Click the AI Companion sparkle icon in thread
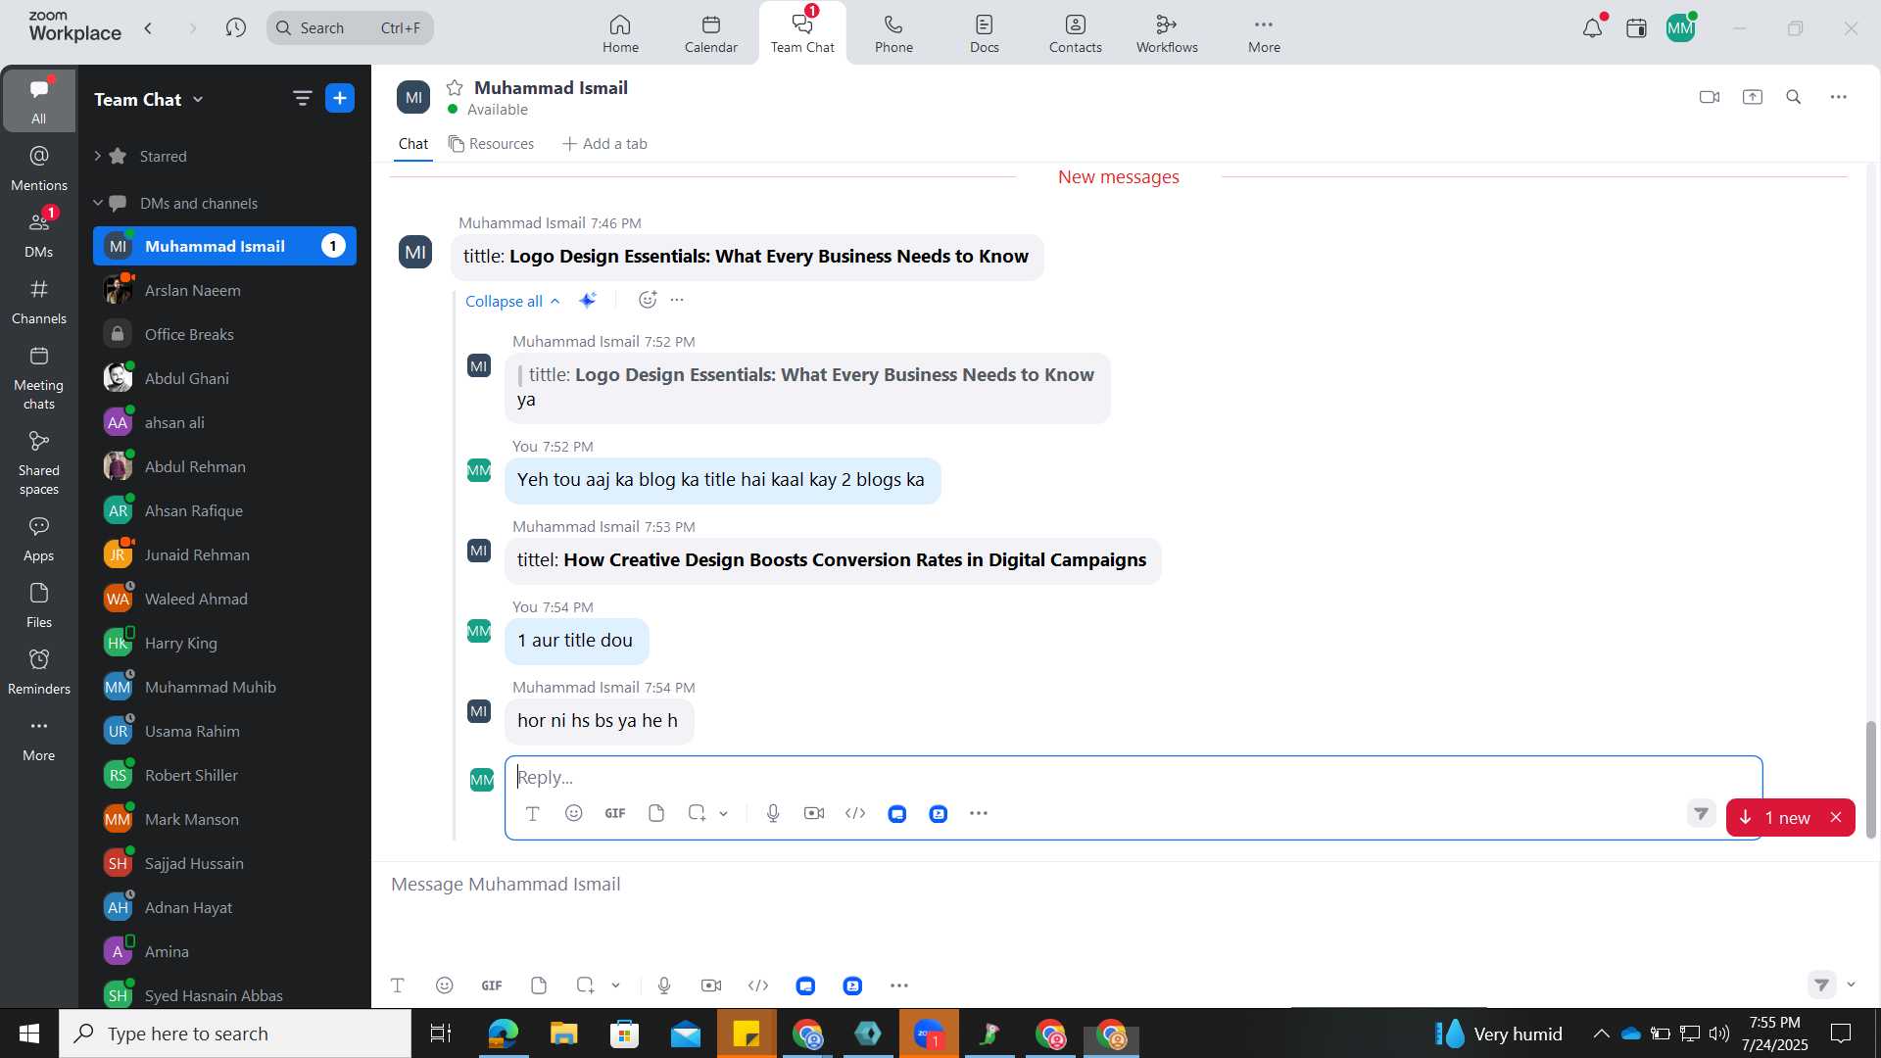This screenshot has width=1881, height=1058. point(588,301)
